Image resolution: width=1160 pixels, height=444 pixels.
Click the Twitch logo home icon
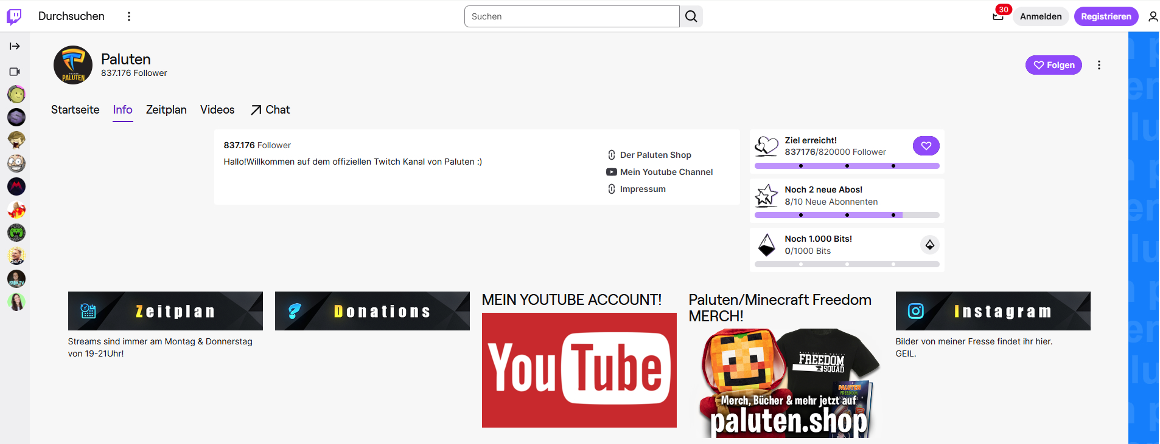14,16
